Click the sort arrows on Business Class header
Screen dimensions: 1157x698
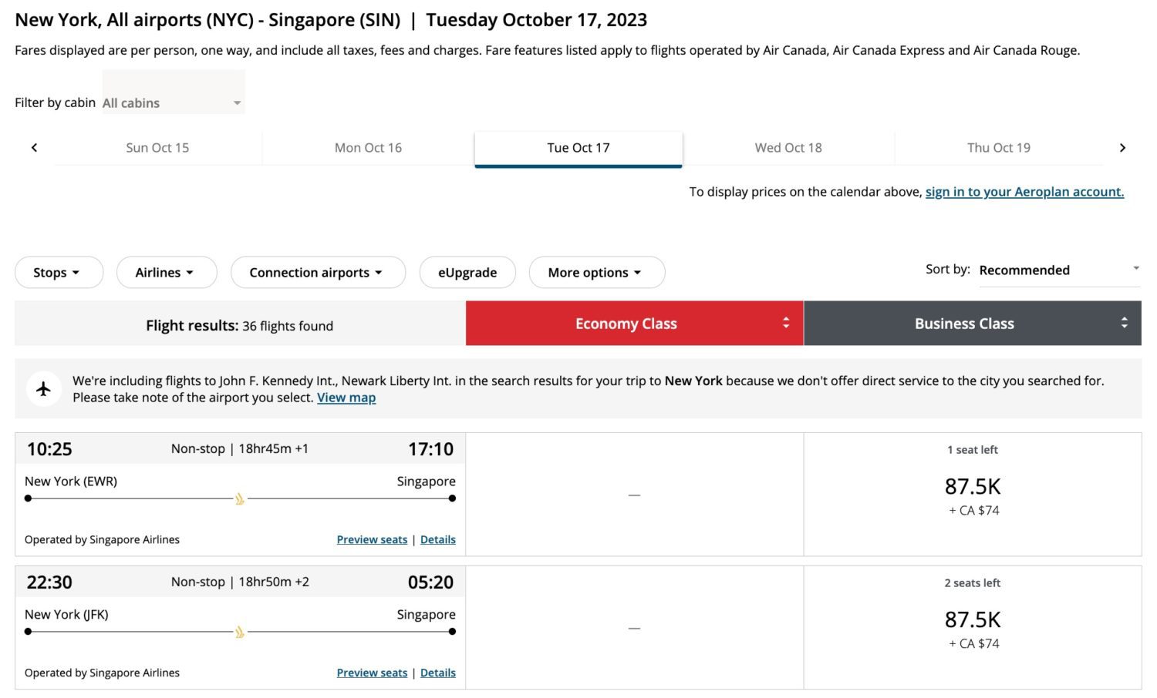tap(1125, 323)
